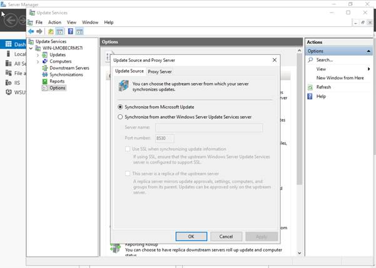Click the OK button

point(191,236)
